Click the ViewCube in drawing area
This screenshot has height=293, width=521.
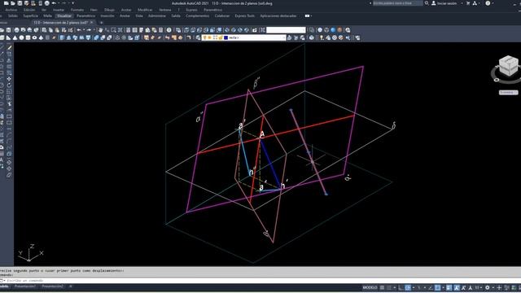(508, 65)
